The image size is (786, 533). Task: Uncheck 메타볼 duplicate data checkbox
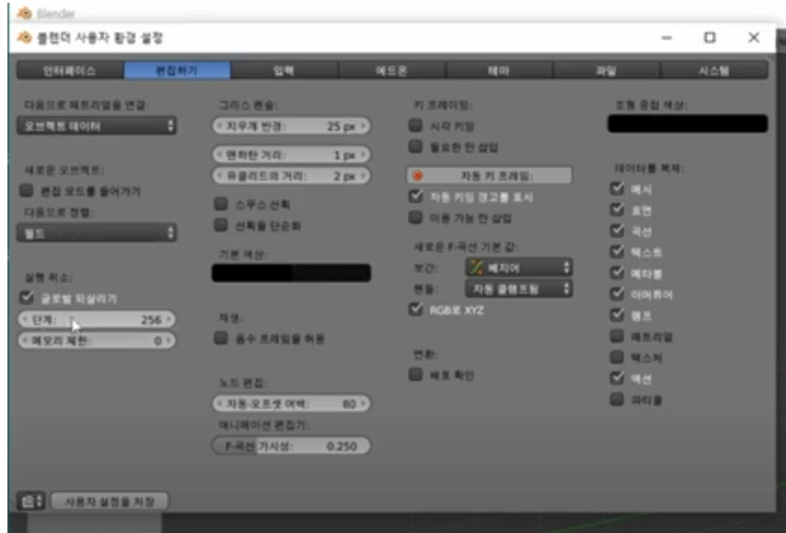[x=617, y=273]
